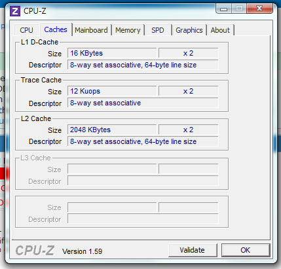
Task: Open the SPD tab
Action: 158,30
